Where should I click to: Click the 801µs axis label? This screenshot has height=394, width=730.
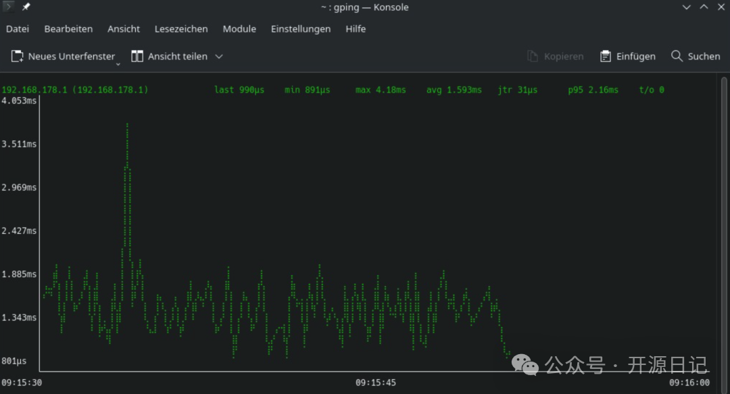pyautogui.click(x=14, y=361)
